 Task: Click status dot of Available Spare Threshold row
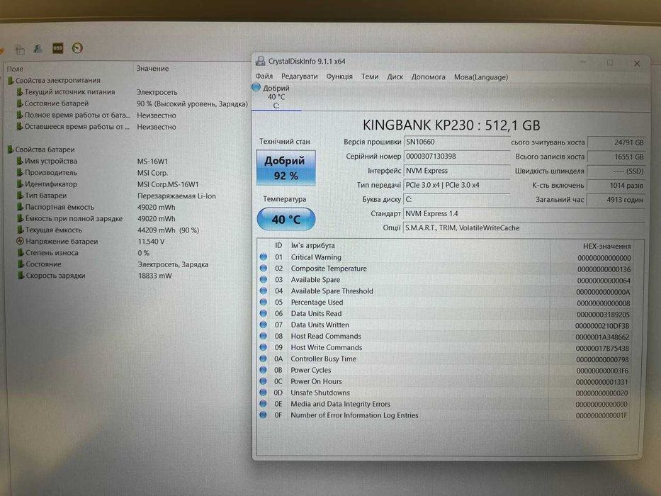pos(264,291)
